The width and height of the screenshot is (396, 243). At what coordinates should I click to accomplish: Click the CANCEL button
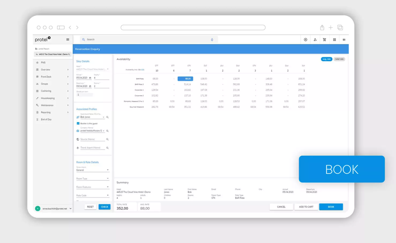point(281,207)
